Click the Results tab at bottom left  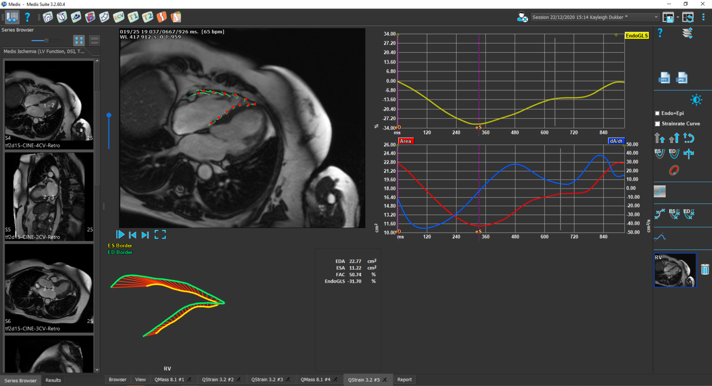[53, 380]
